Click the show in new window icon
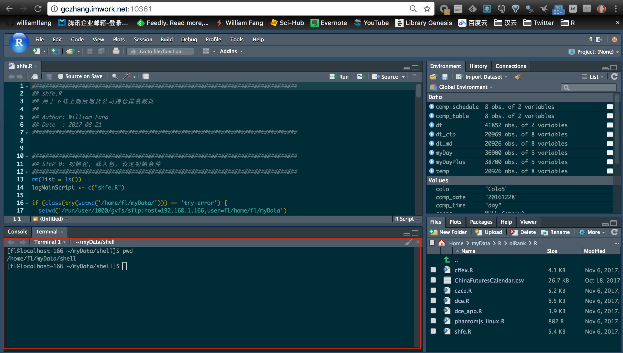Image resolution: width=623 pixels, height=353 pixels. pos(34,76)
